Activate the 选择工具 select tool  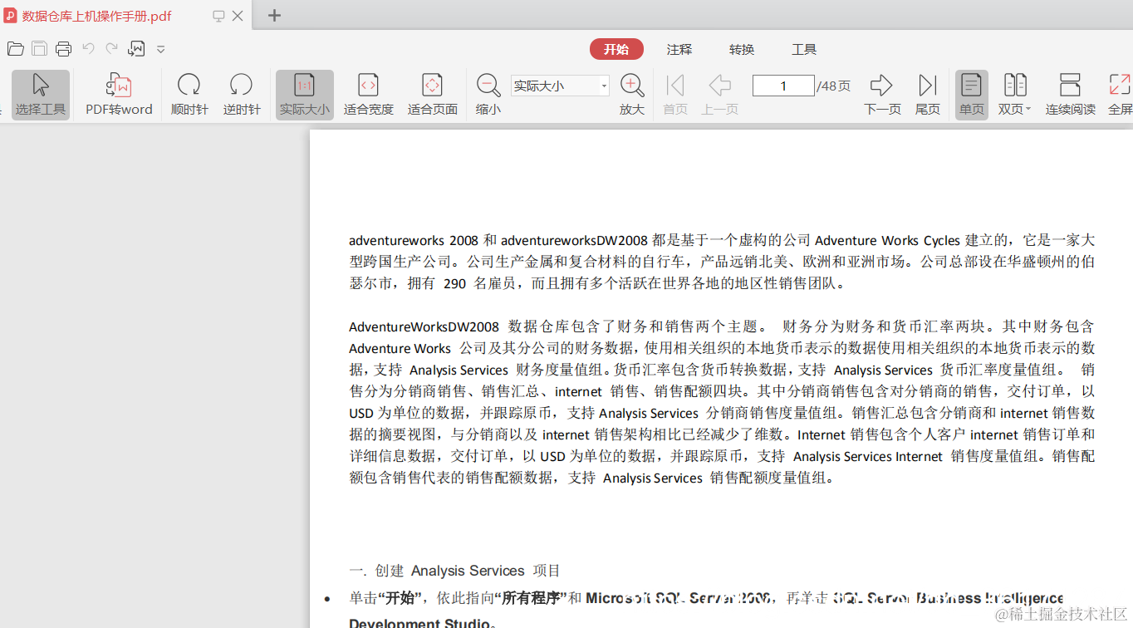pyautogui.click(x=40, y=95)
